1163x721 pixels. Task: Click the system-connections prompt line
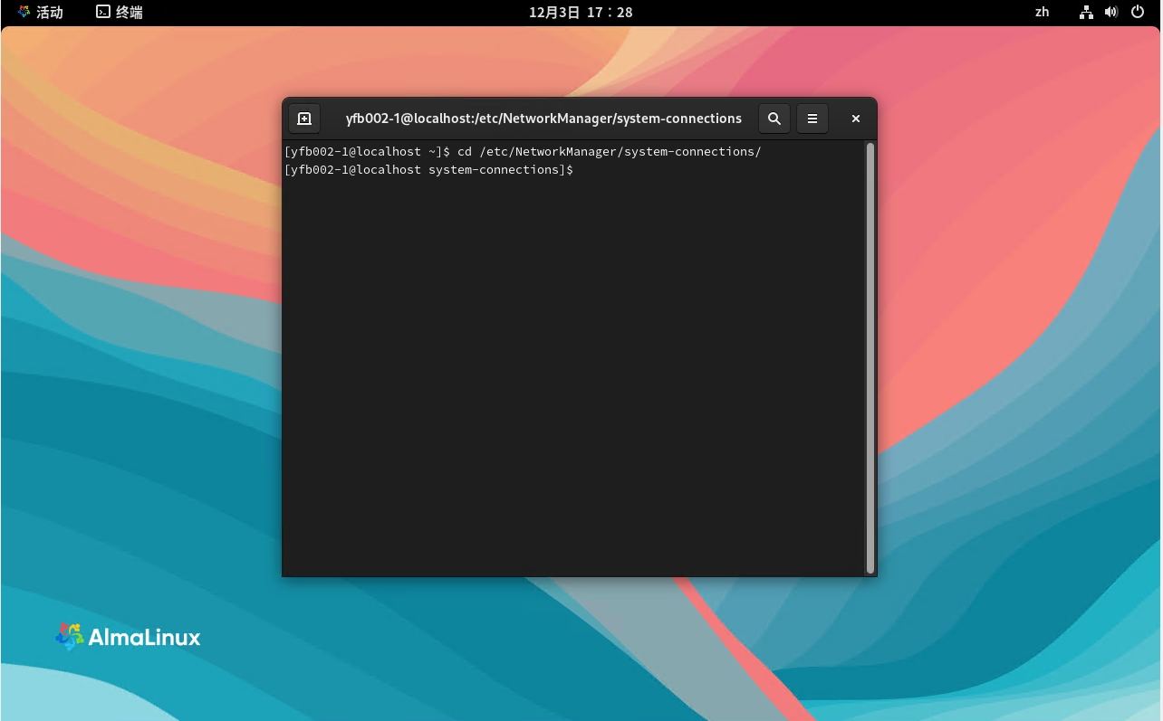pyautogui.click(x=429, y=170)
